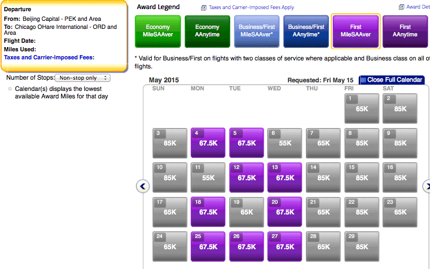Click calendar grid icon in Close Full Calendar

click(363, 80)
